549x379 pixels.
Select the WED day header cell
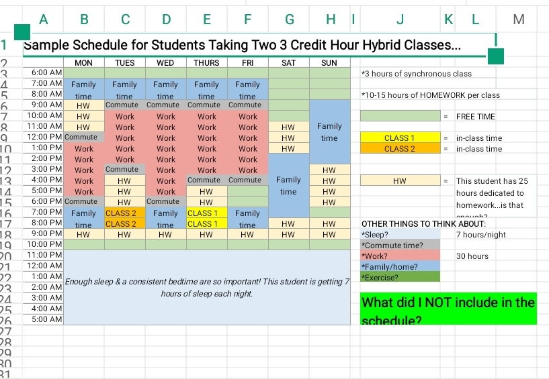165,62
